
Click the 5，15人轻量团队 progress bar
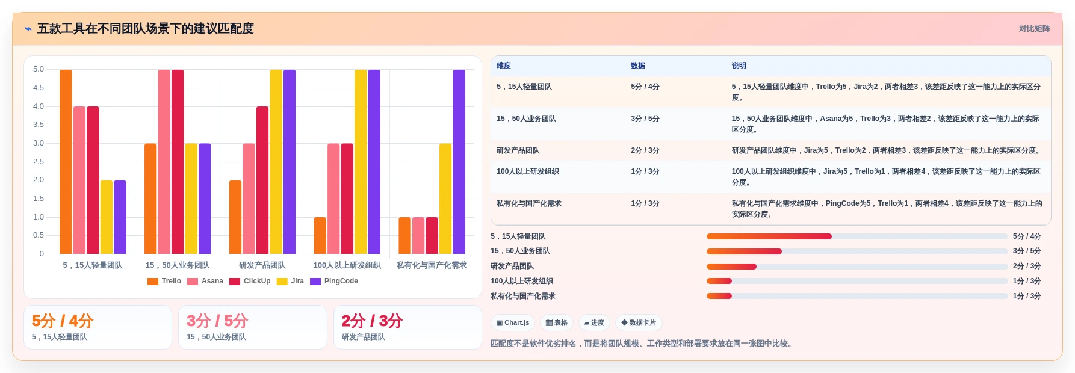[x=857, y=236]
